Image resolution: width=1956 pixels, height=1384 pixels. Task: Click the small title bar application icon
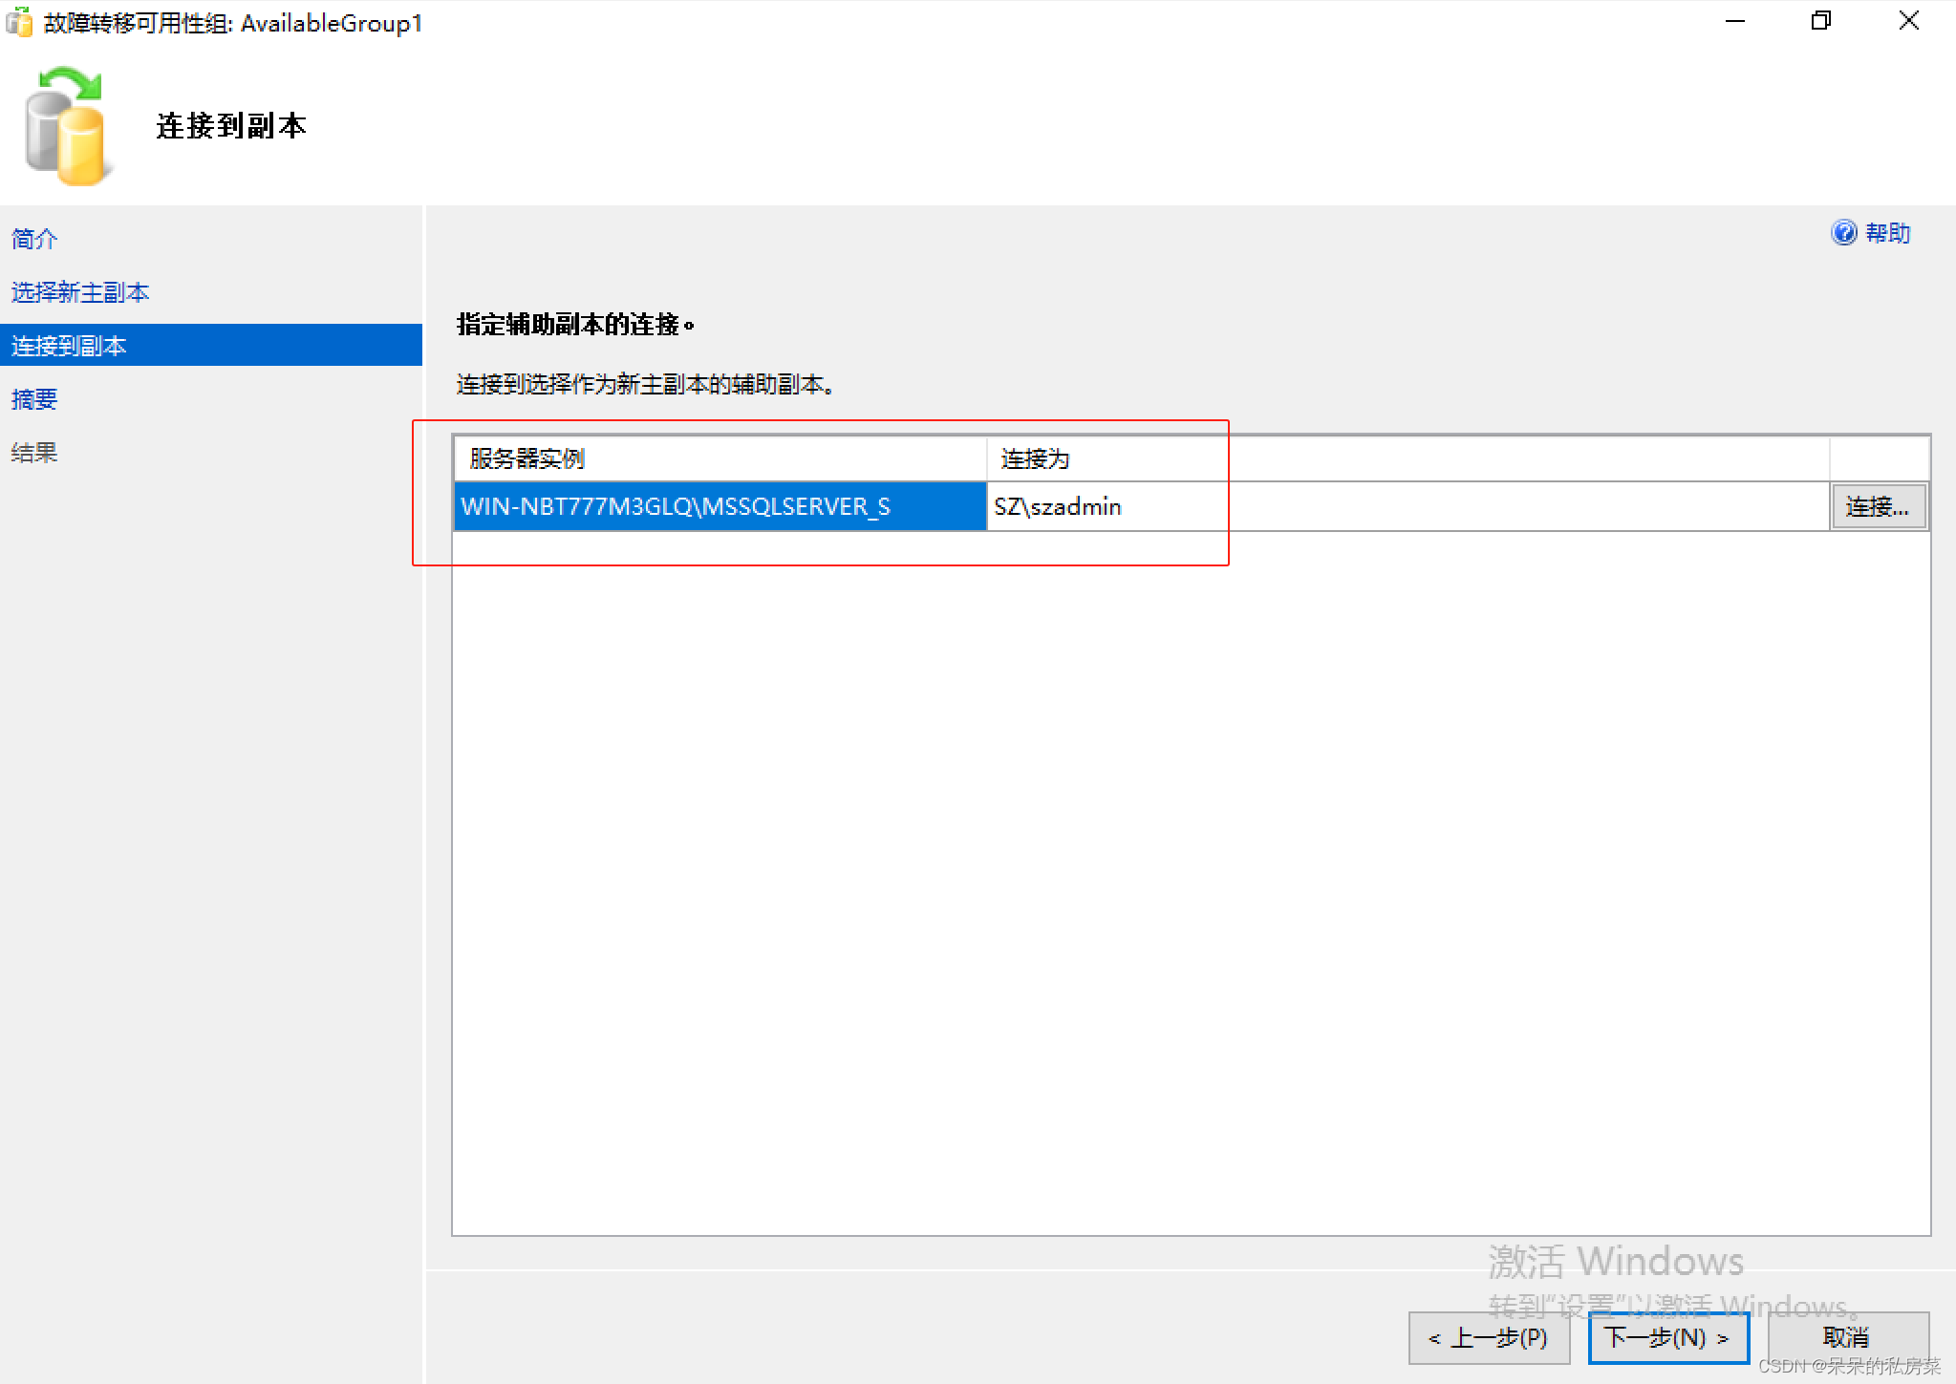tap(19, 22)
